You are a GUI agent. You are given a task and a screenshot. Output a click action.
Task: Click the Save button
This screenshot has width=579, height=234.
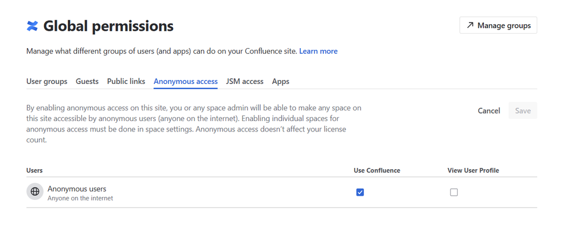[x=523, y=111]
